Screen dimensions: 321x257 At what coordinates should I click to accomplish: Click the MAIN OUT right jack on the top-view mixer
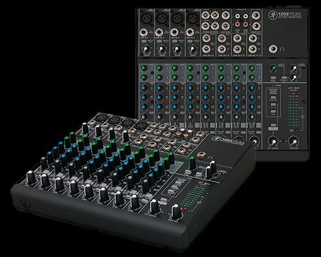(x=256, y=26)
